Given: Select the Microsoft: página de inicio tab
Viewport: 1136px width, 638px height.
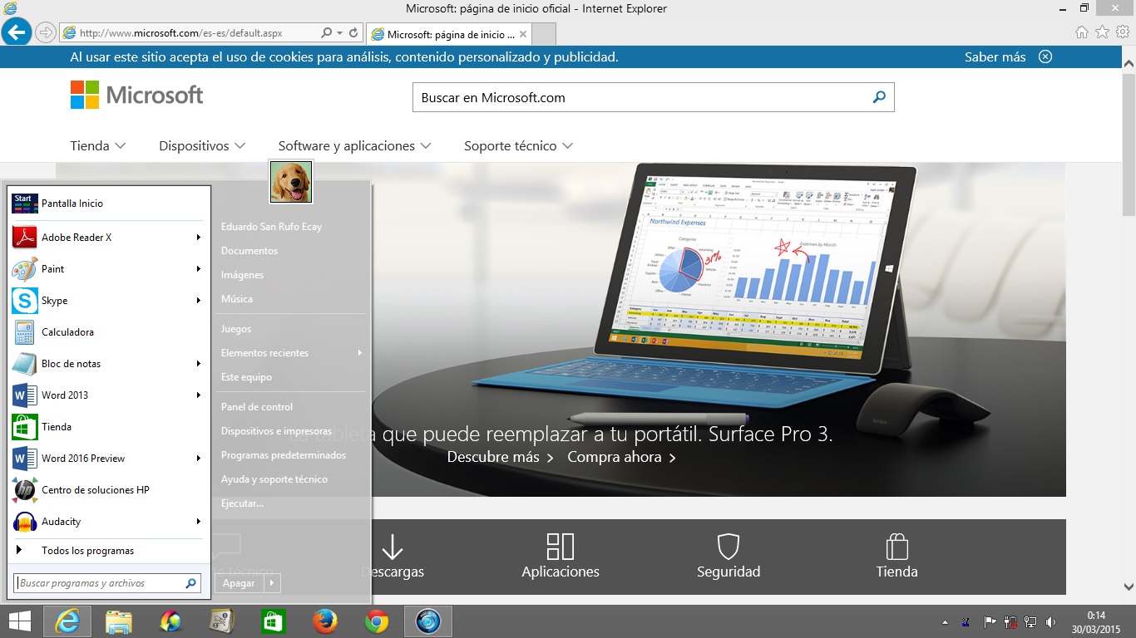Looking at the screenshot, I should click(448, 34).
